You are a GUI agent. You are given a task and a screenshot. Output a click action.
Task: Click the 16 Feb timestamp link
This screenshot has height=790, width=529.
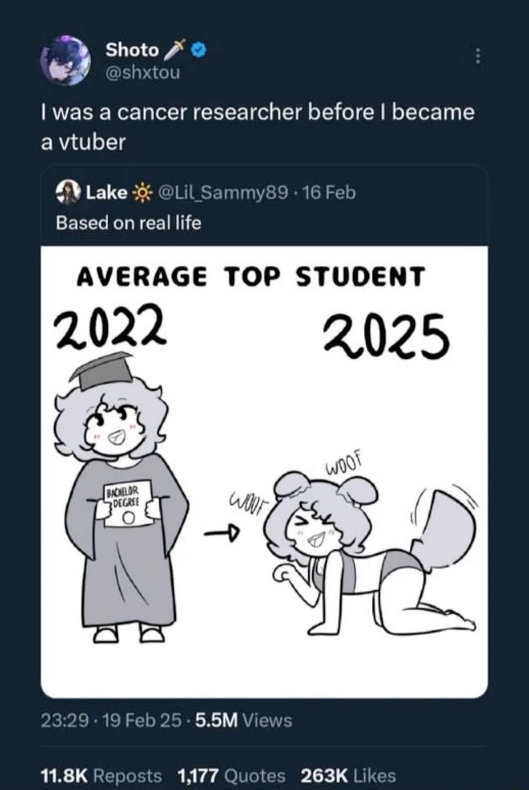[x=329, y=192]
